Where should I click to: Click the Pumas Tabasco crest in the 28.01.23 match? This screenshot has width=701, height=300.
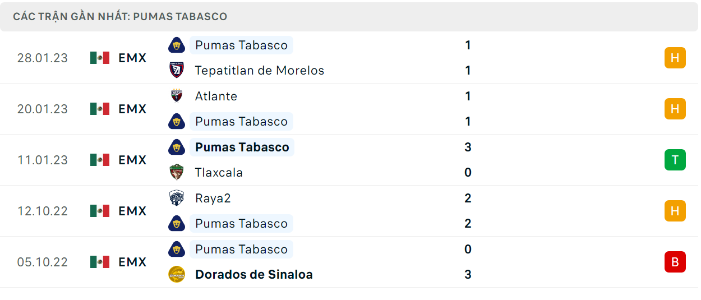pos(177,45)
